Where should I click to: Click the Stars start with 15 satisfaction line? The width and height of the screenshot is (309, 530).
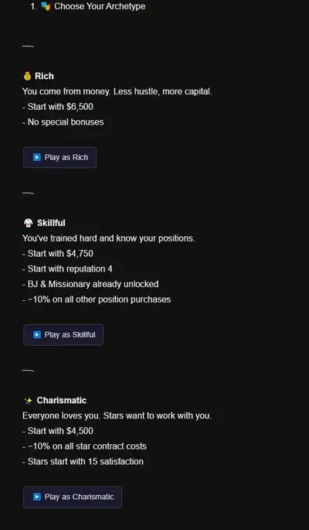(x=83, y=461)
